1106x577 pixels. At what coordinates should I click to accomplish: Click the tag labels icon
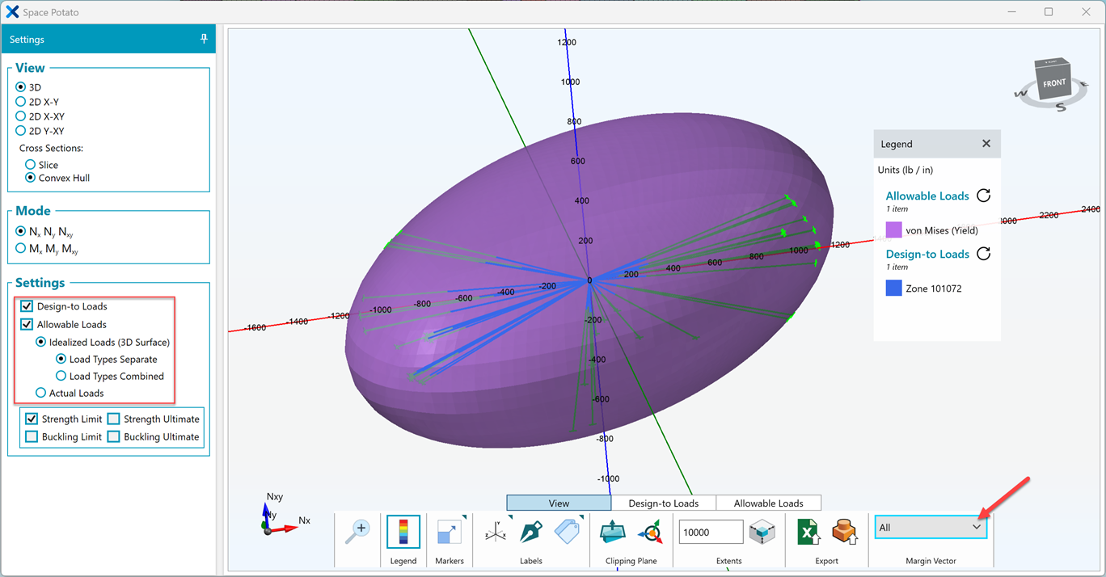point(568,532)
